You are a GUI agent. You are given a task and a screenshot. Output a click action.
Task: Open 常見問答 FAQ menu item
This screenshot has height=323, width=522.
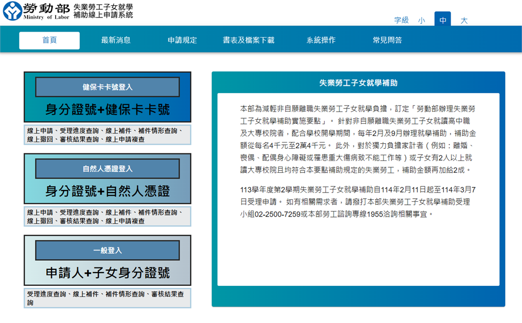[x=387, y=40]
